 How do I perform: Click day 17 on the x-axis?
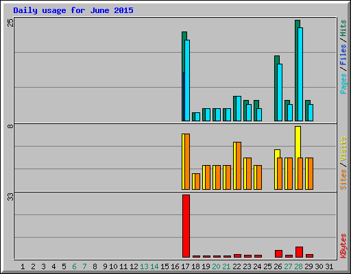pyautogui.click(x=185, y=266)
